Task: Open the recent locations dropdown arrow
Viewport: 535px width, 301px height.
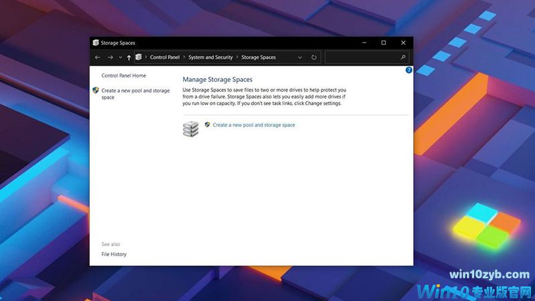Action: point(120,58)
